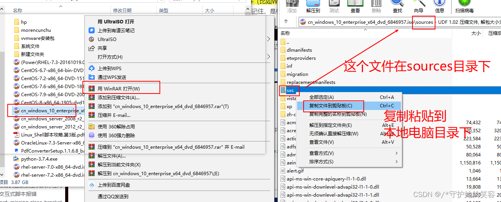This screenshot has width=501, height=202.
Task: Expand the UltraISO submenu arrow
Action: coord(269,39)
